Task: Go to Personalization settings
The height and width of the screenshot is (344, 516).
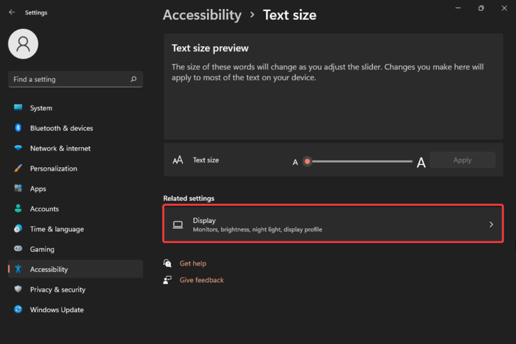Action: pyautogui.click(x=53, y=169)
